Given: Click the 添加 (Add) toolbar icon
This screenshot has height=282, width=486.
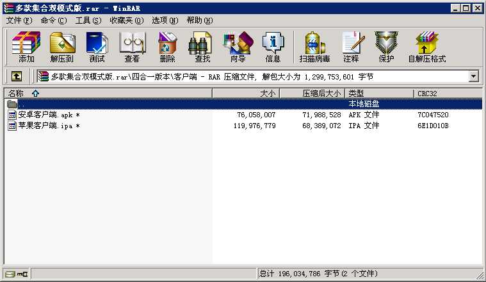Looking at the screenshot, I should click(x=26, y=47).
